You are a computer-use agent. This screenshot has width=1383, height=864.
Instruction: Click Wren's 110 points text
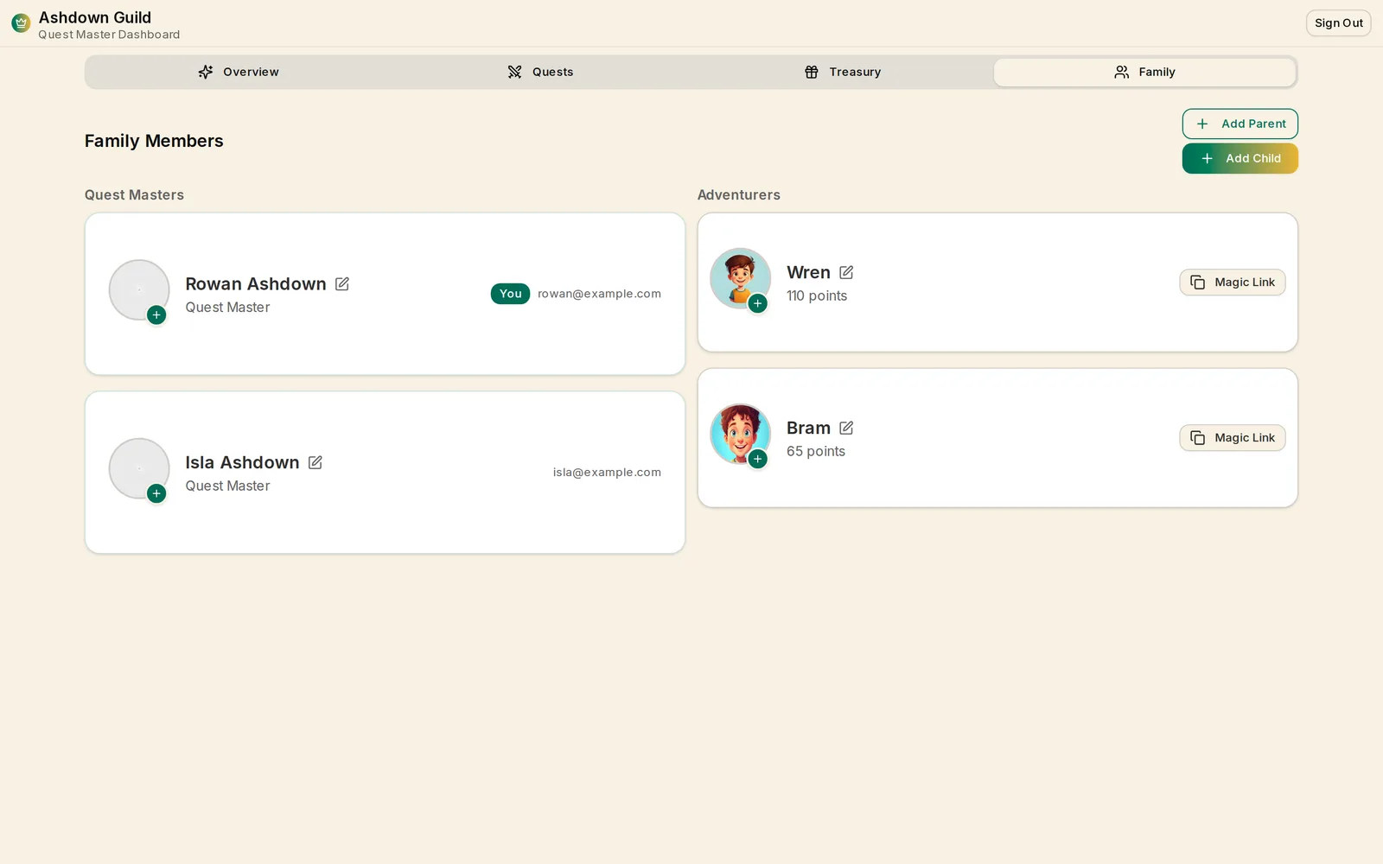[817, 295]
